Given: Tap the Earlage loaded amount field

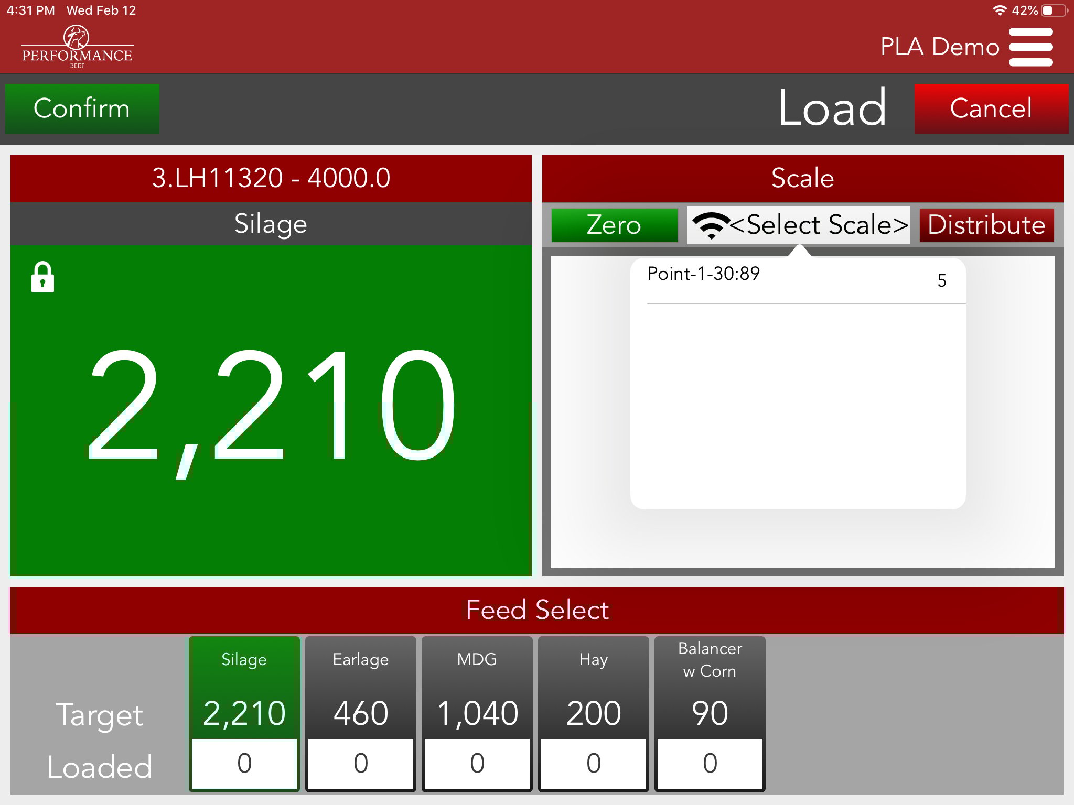Looking at the screenshot, I should point(361,763).
